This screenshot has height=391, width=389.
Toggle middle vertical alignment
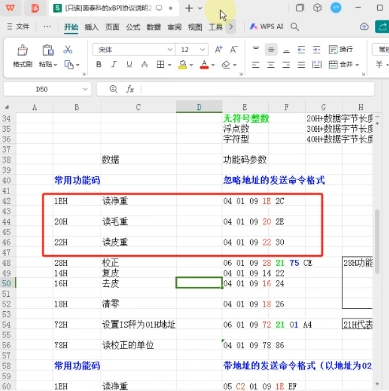pos(271,49)
